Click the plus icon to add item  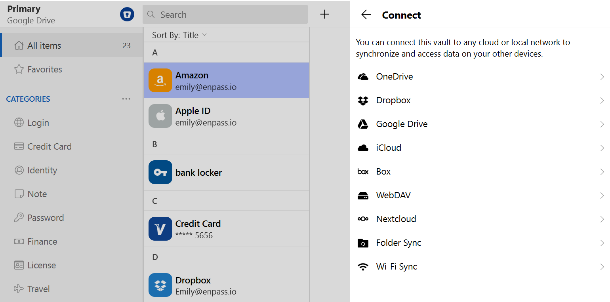coord(325,15)
